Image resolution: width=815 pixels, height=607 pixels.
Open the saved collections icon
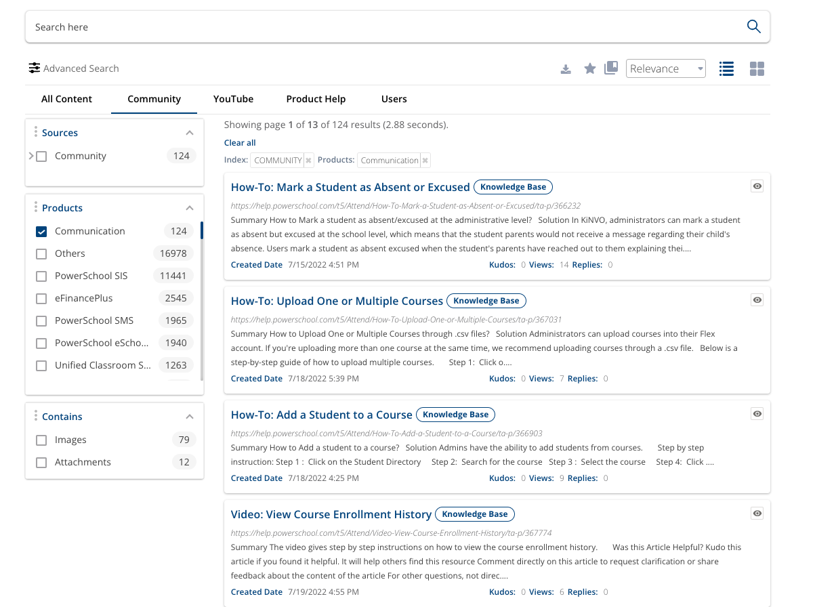point(611,68)
